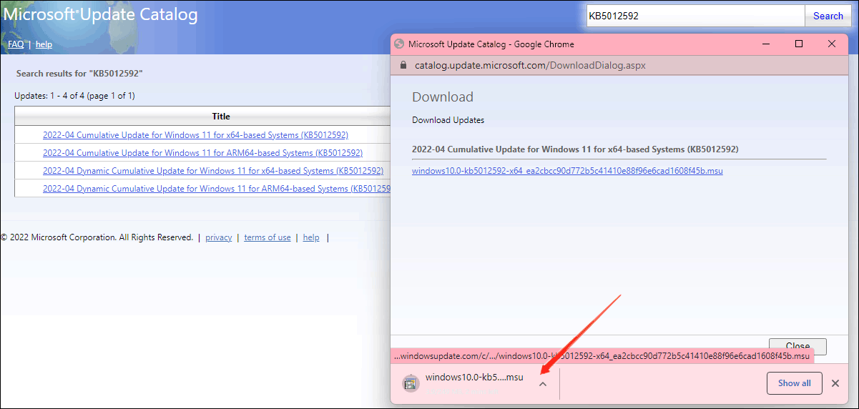Click the bold 2022-04 Cumulative Update heading in dialog
The width and height of the screenshot is (859, 409).
575,149
